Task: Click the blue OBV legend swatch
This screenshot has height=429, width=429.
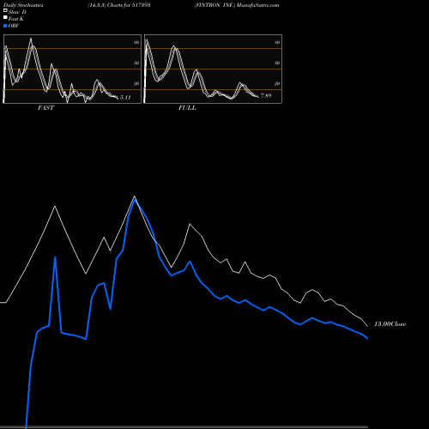Action: click(x=5, y=26)
